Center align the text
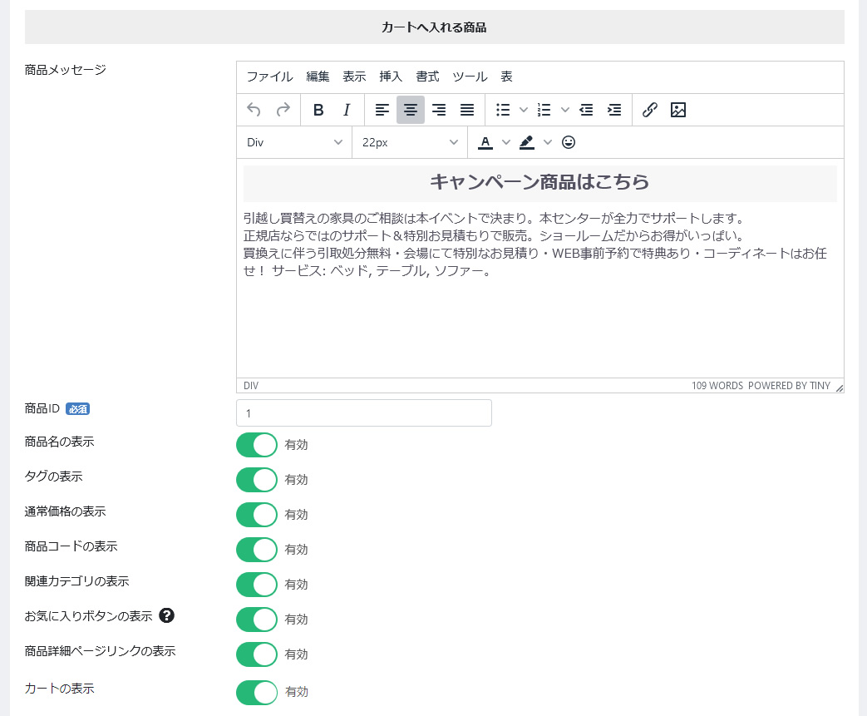This screenshot has width=867, height=716. click(411, 110)
